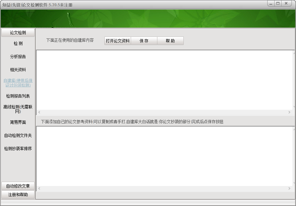296x206 pixels.
Task: Open 检测报告列表 in the sidebar
Action: (18, 96)
